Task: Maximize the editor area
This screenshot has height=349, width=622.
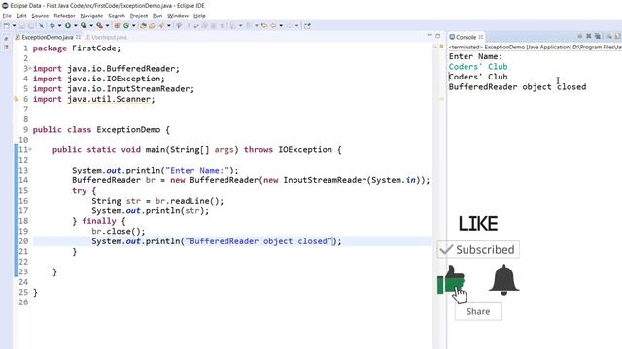Action: (x=438, y=36)
